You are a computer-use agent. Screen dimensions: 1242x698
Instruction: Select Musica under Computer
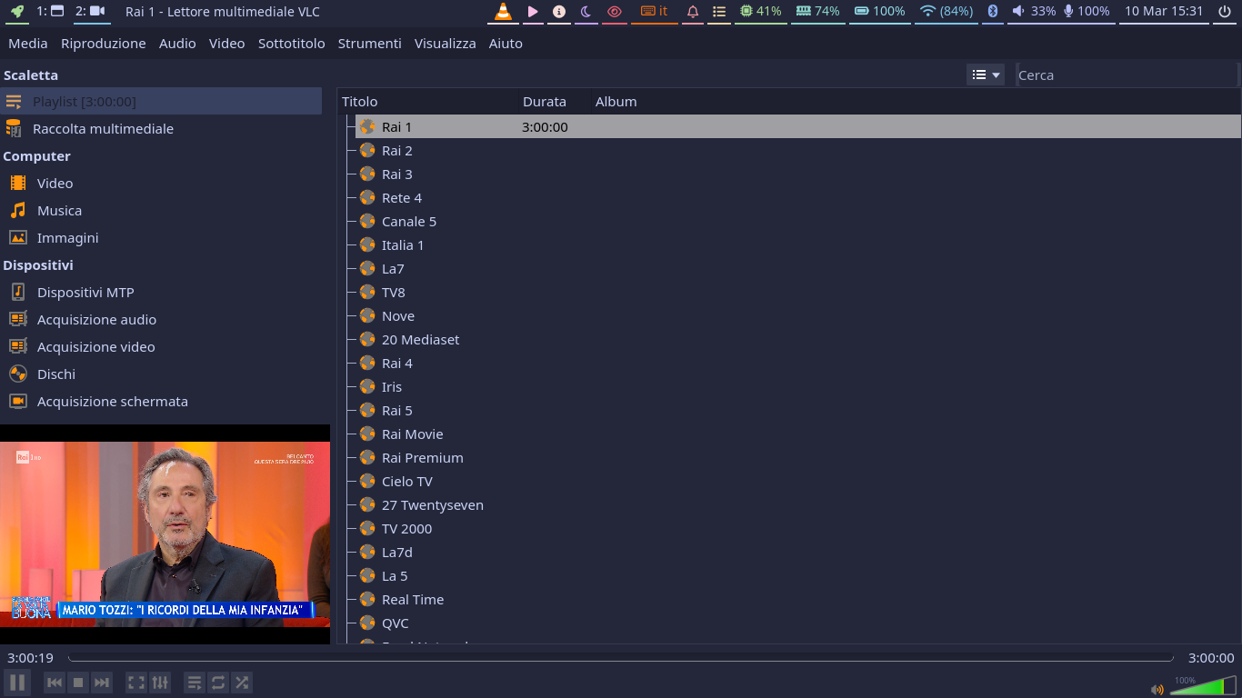[x=161, y=210]
